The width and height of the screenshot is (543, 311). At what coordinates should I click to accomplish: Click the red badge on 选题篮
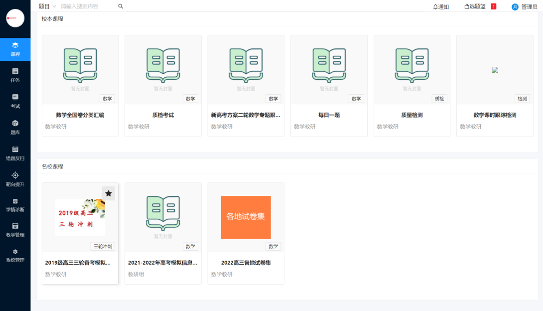tap(494, 6)
